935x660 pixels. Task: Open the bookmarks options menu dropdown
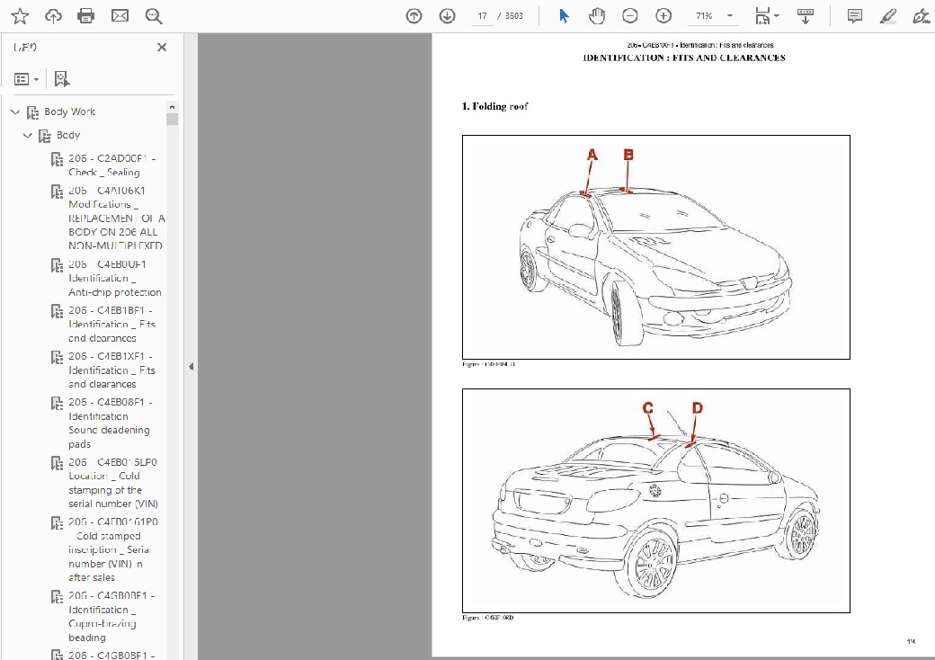[26, 79]
